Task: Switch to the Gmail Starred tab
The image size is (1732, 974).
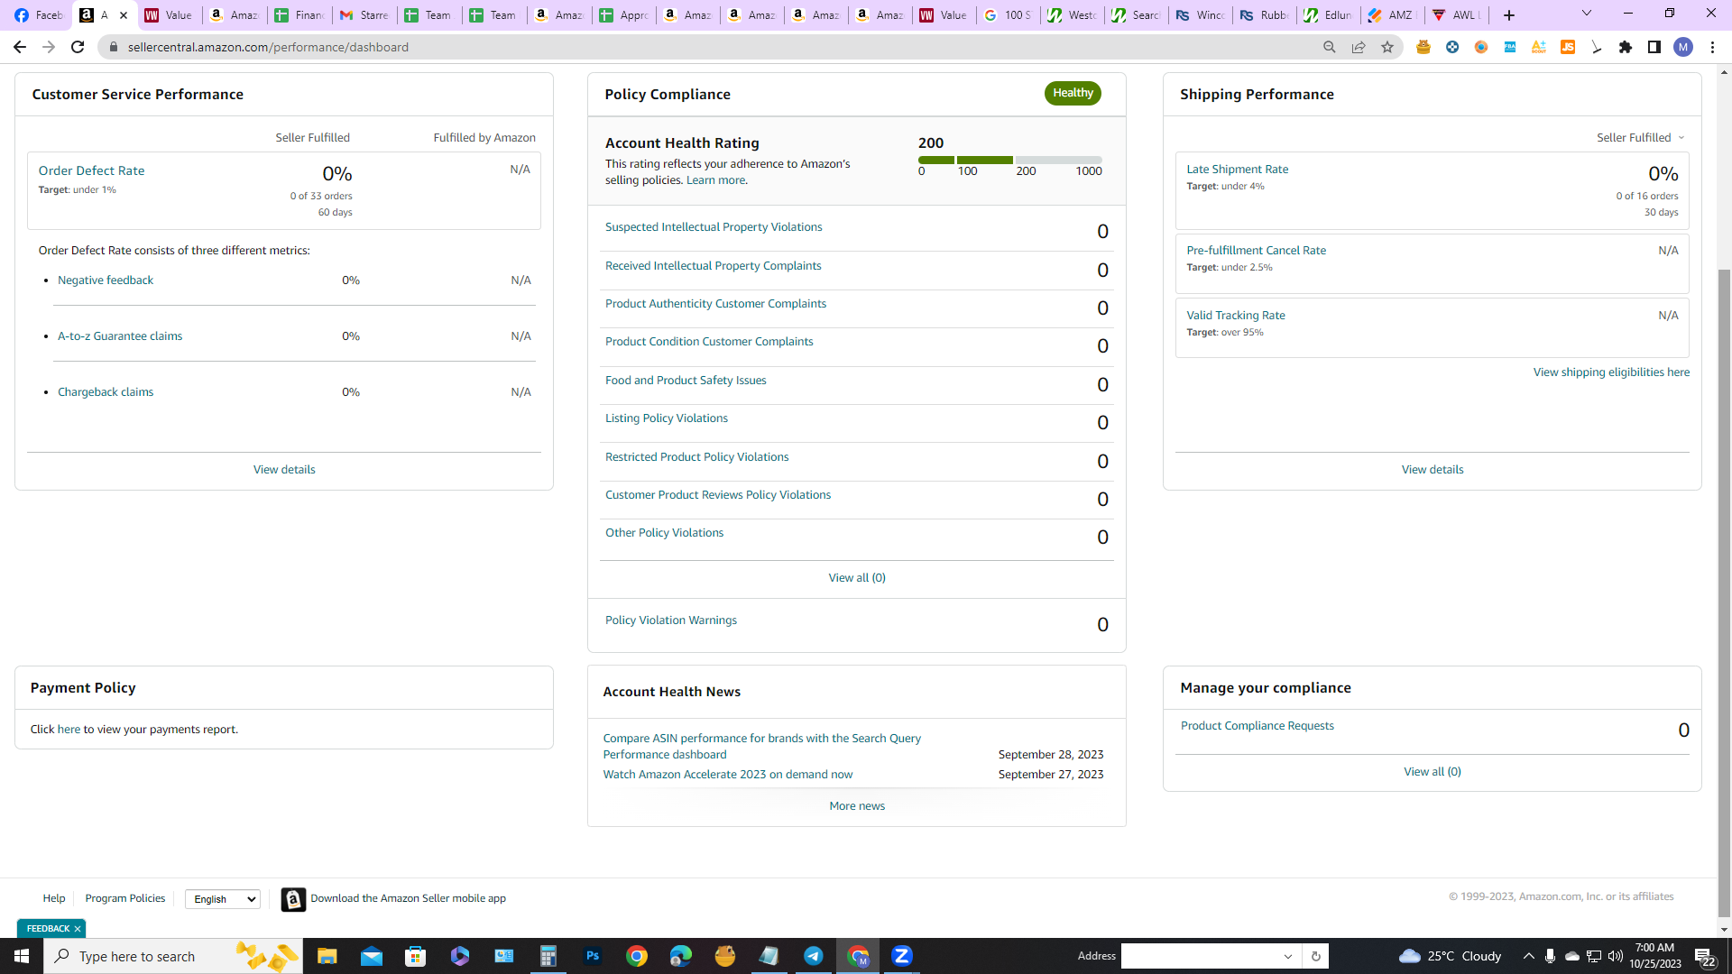Action: (x=364, y=15)
